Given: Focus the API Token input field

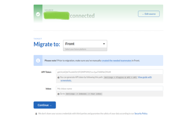Looking at the screenshot, I should click(x=109, y=72).
